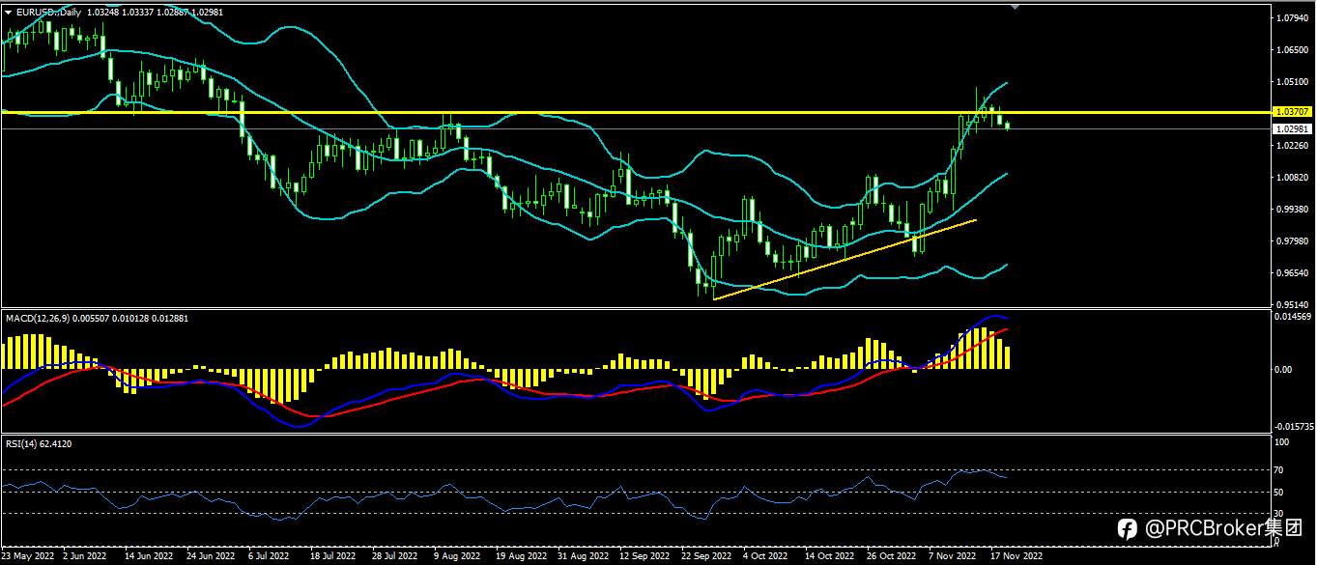Click the current price 1.02981 label
Viewport: 1317px width, 565px height.
[x=1293, y=128]
